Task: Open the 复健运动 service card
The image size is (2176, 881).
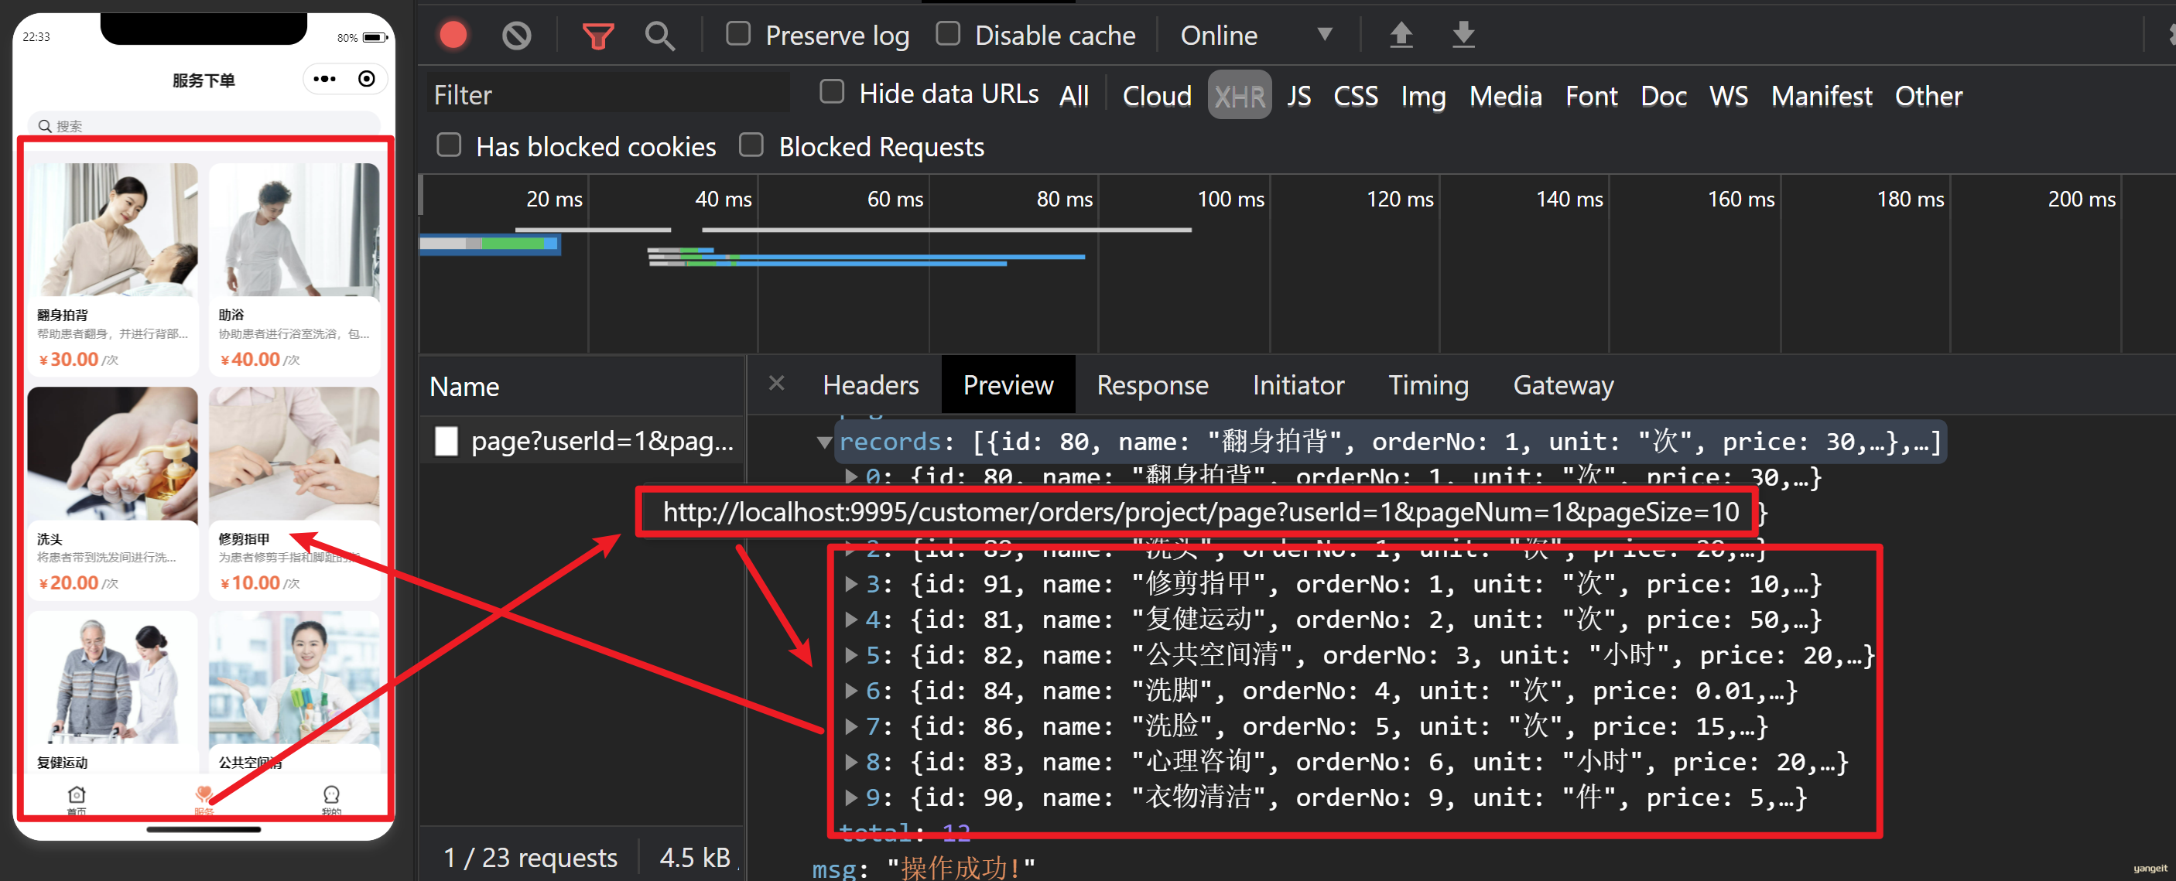Action: (112, 691)
